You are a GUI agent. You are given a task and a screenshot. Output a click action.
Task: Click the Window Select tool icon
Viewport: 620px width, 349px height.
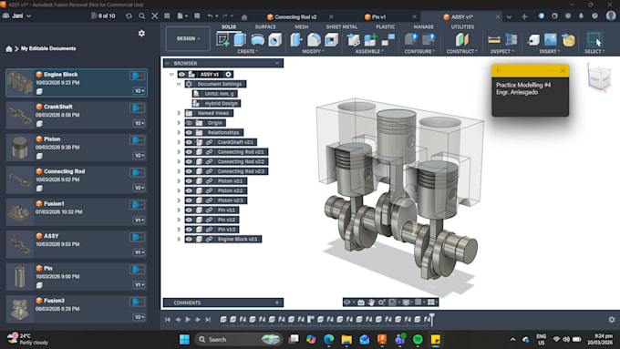(594, 39)
